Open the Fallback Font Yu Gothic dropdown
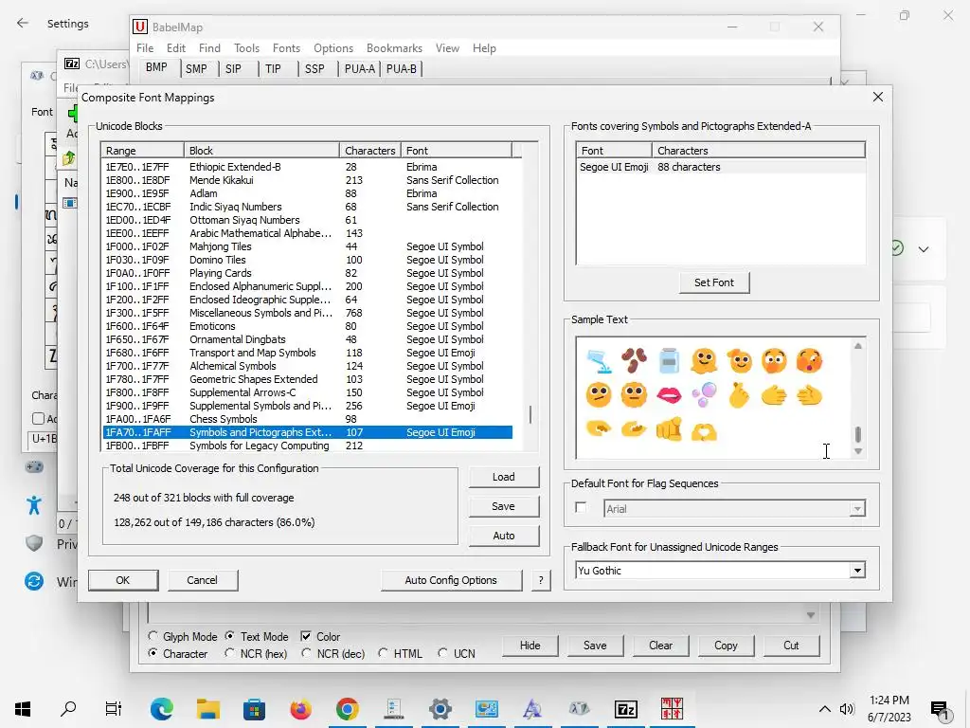This screenshot has width=970, height=728. click(x=856, y=571)
